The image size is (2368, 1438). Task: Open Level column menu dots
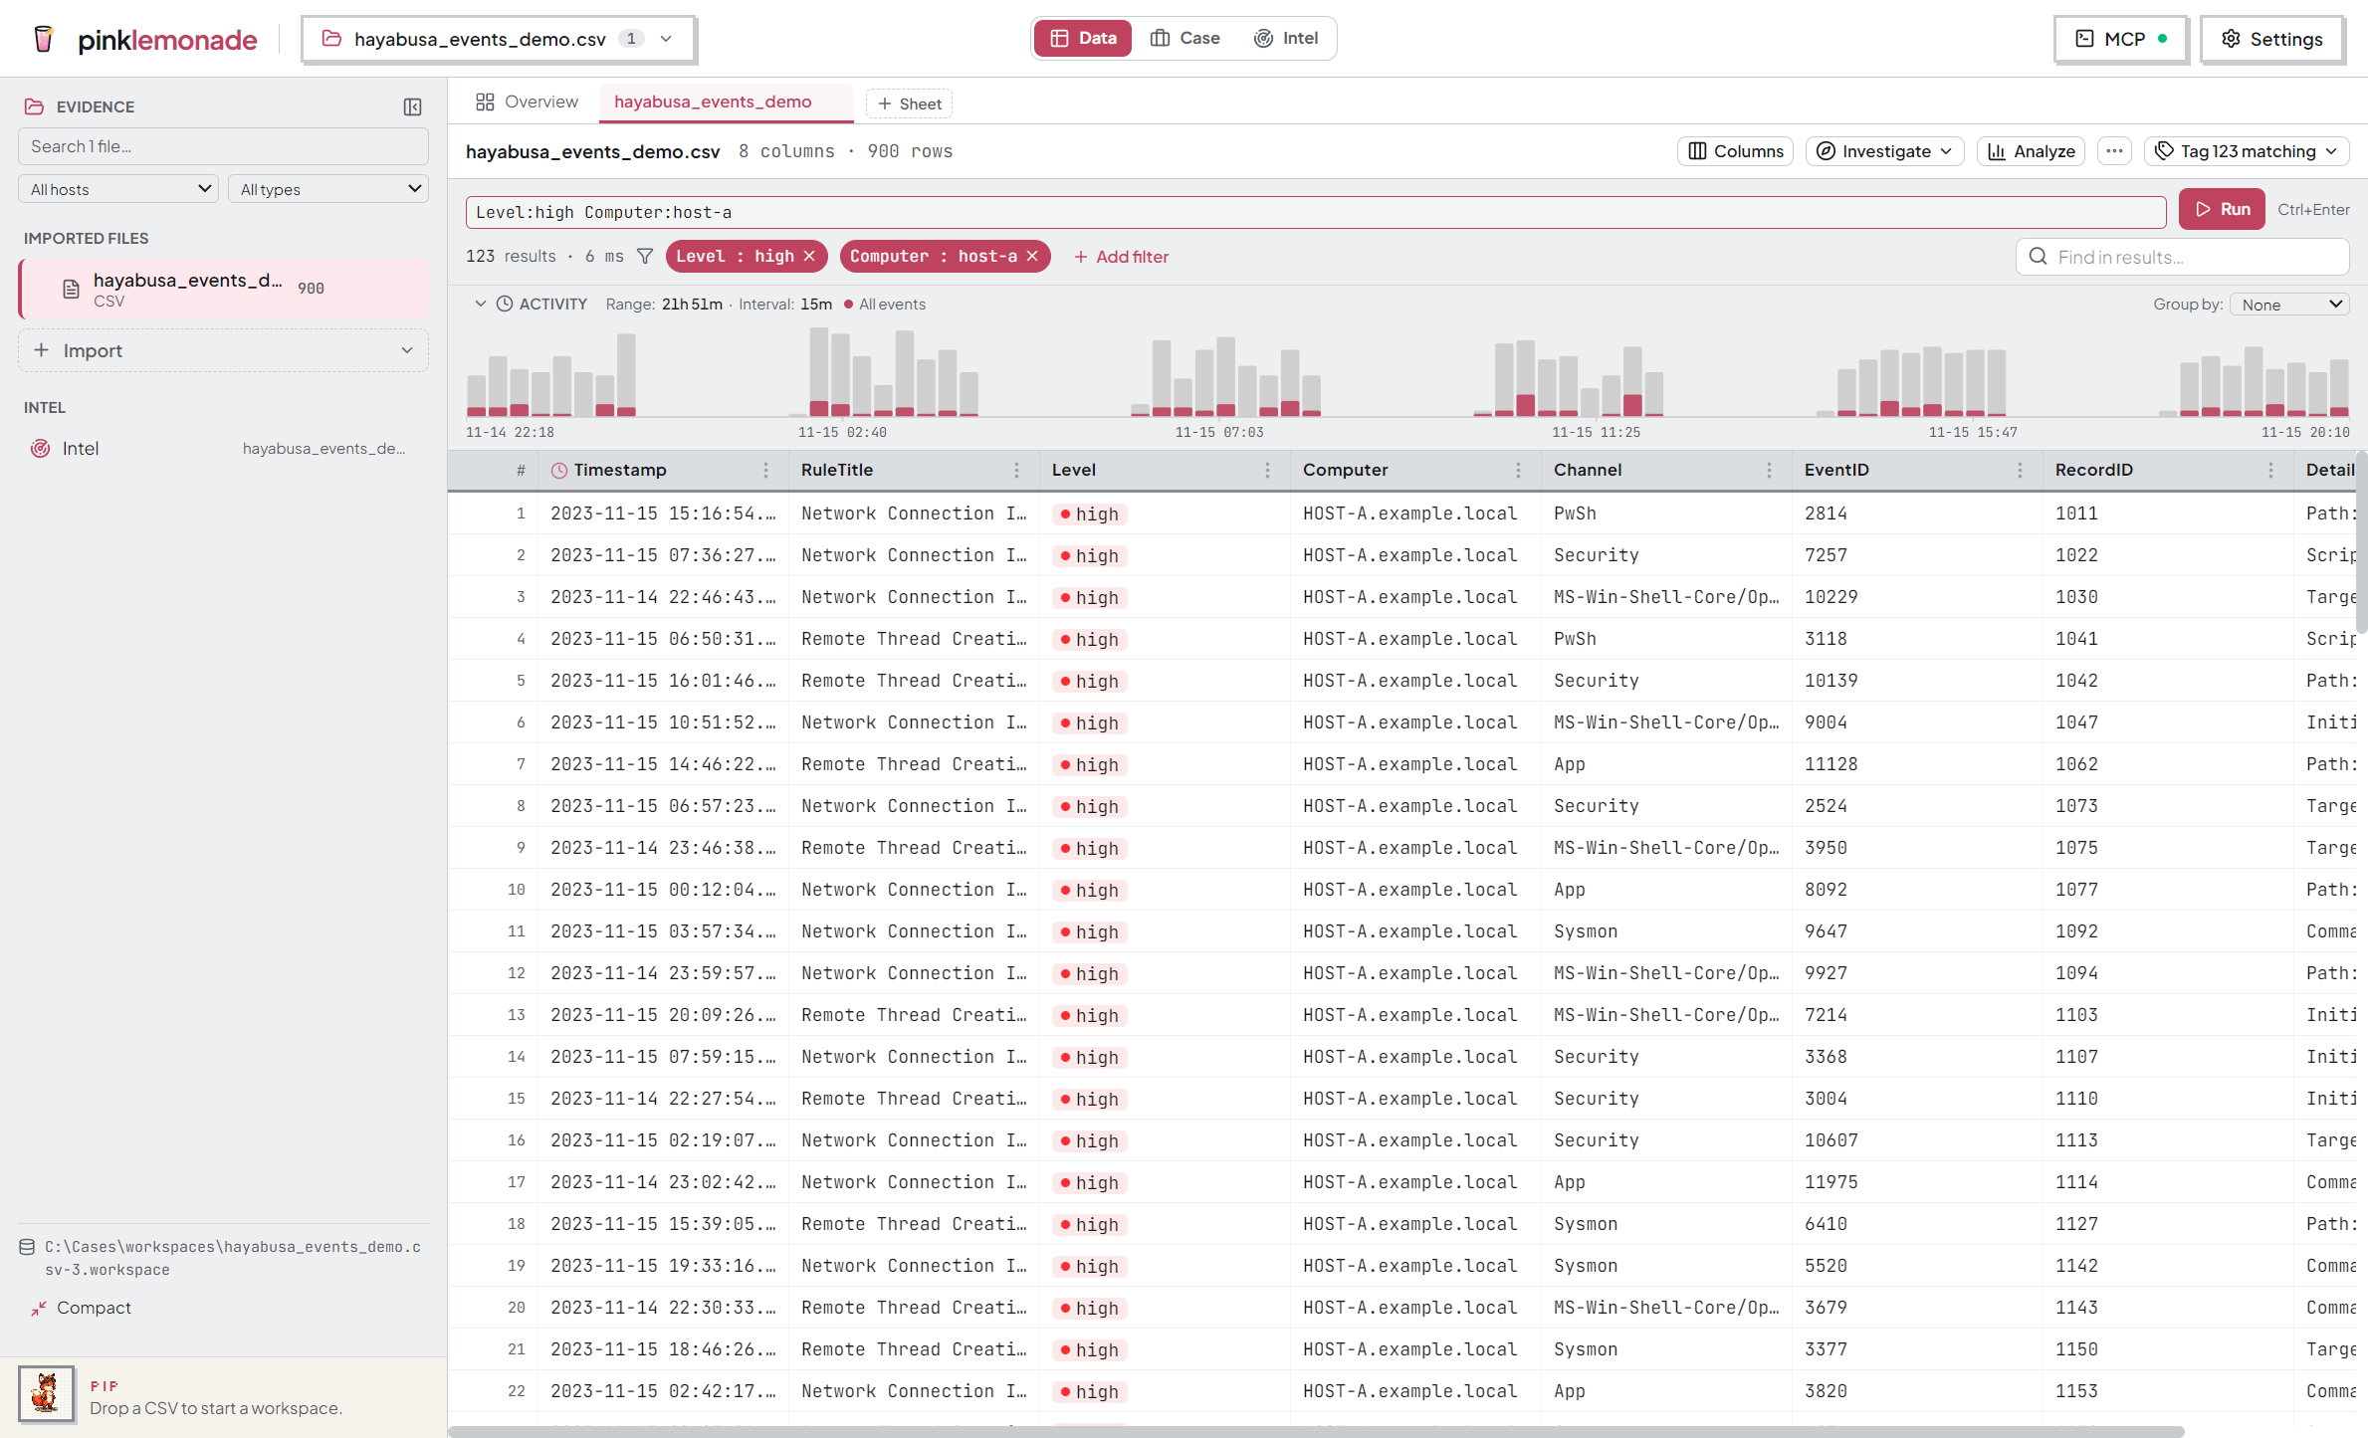(x=1267, y=470)
